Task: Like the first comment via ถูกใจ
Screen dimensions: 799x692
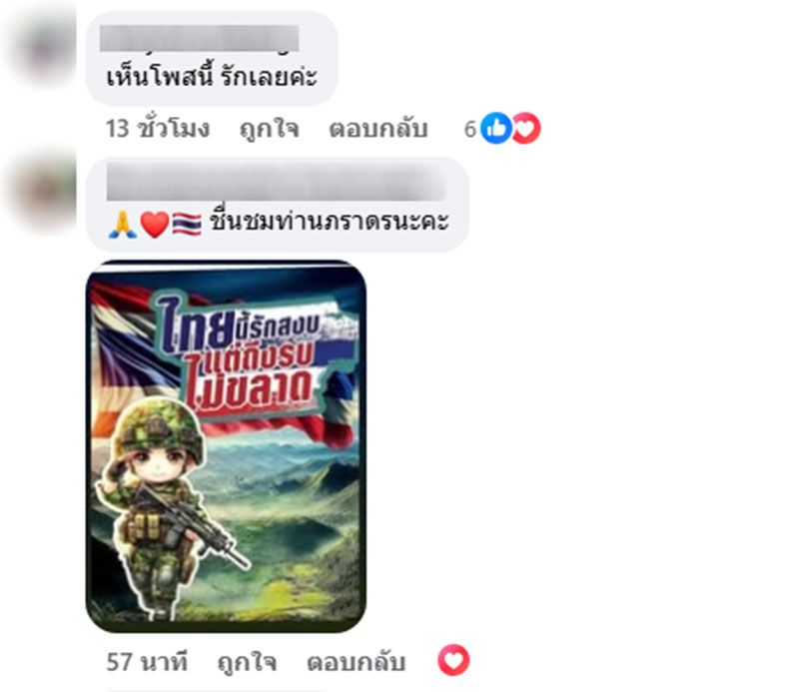Action: tap(269, 129)
